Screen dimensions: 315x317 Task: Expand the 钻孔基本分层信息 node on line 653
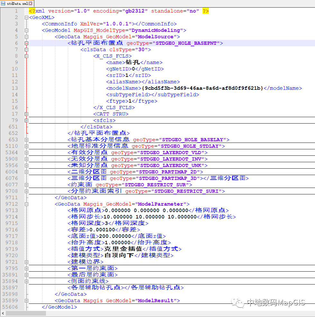(x=26, y=140)
